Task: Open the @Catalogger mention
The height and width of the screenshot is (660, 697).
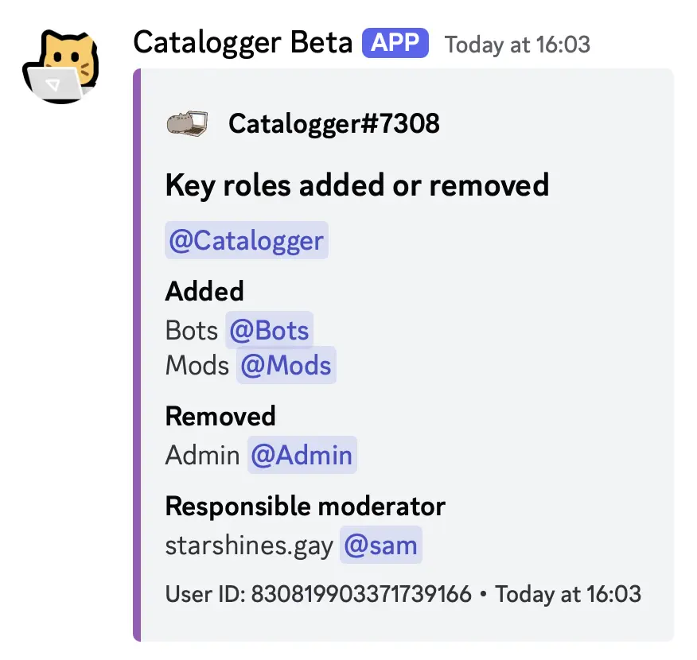Action: pyautogui.click(x=247, y=240)
